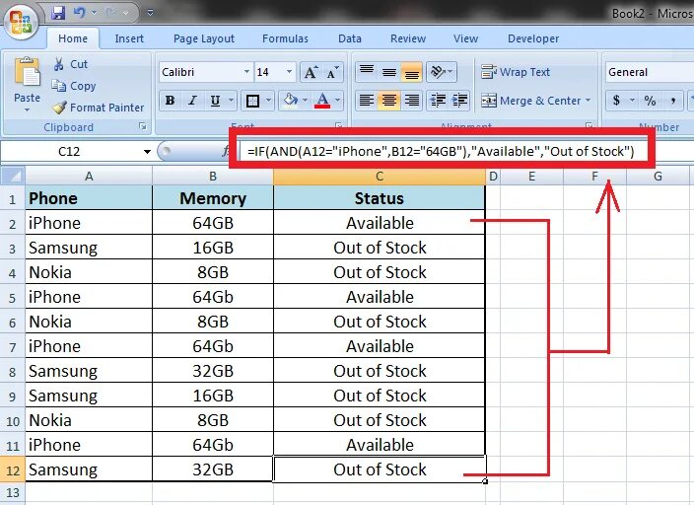Copy the selected cell
Viewport: 694px width, 505px height.
(x=74, y=86)
